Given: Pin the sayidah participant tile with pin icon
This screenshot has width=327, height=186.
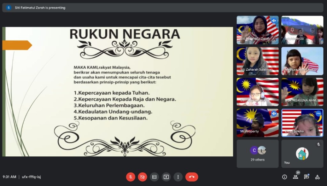Looking at the screenshot, I should point(292,30).
